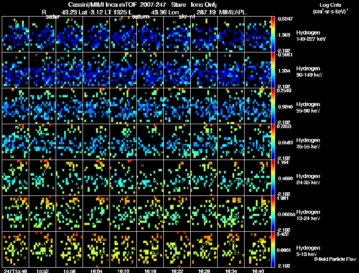Select the 149-227 keV panel at 16:10

(123, 35)
